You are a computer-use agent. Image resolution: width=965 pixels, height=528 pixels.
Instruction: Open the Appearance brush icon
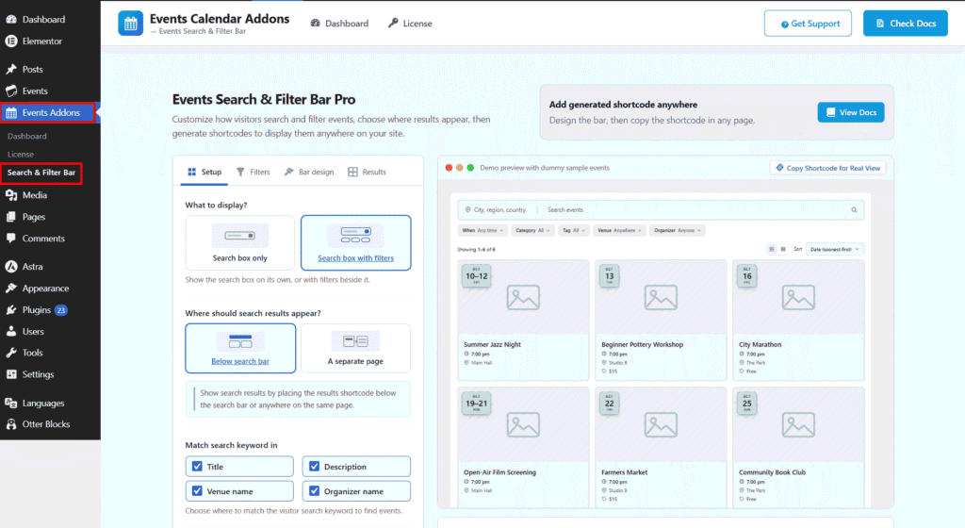click(x=11, y=288)
